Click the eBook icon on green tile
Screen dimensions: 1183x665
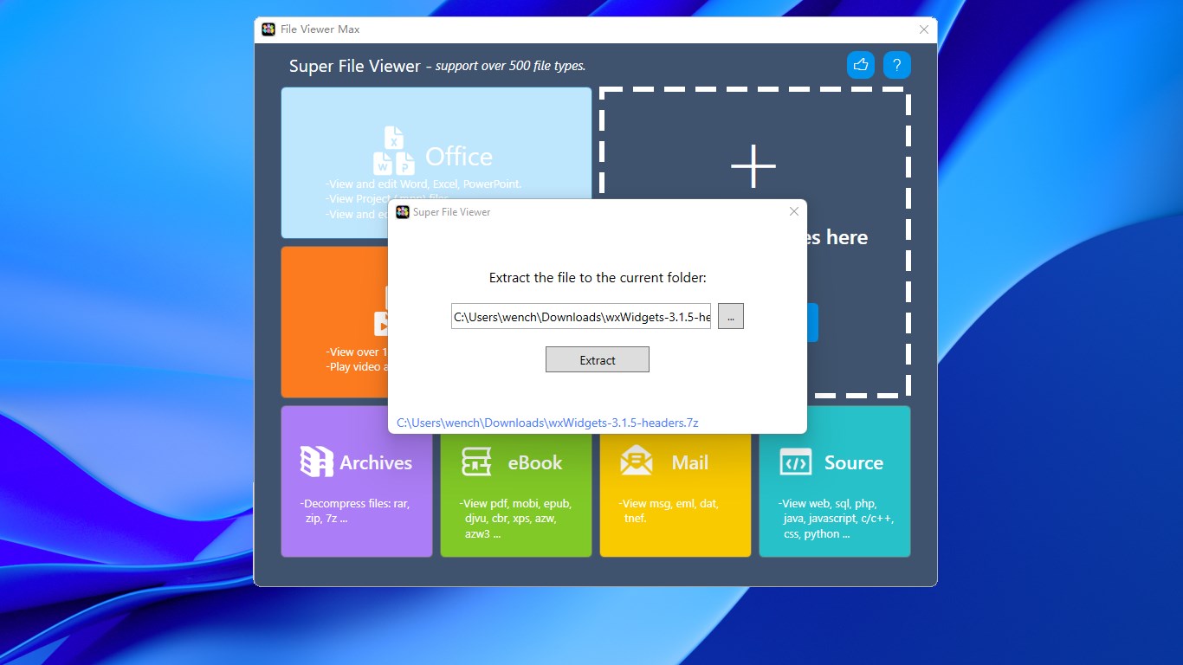(476, 462)
